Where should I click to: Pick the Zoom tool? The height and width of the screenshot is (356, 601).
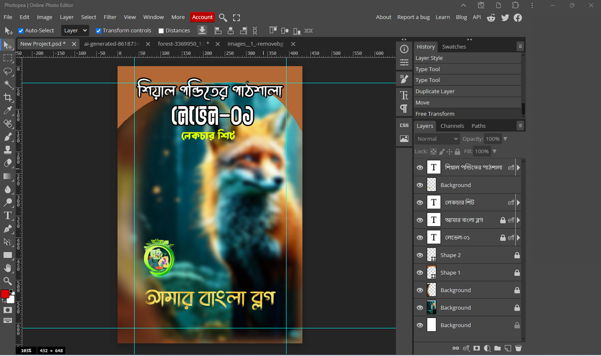pos(8,281)
